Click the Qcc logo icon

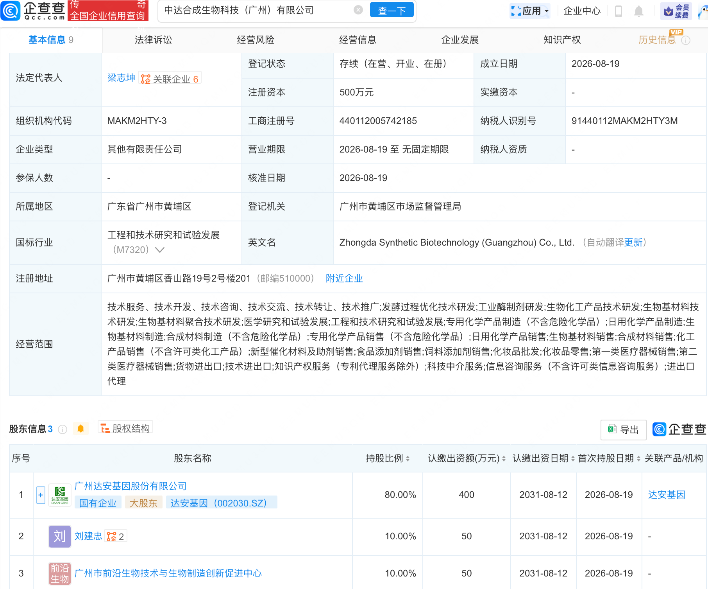pyautogui.click(x=11, y=11)
